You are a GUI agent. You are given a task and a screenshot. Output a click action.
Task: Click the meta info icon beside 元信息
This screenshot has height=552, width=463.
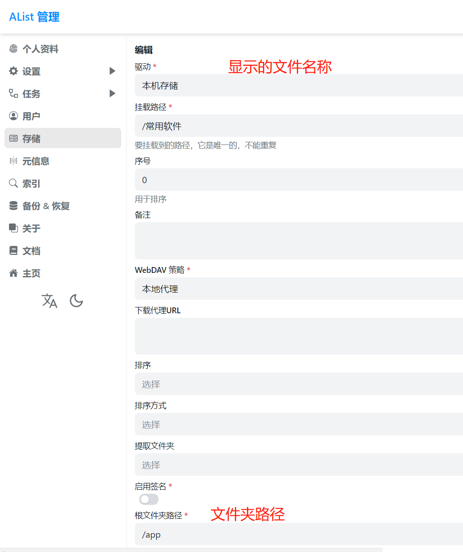[x=13, y=161]
